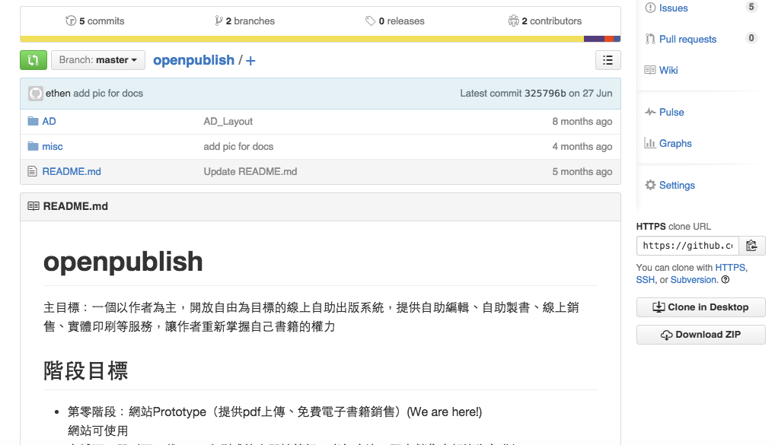Image resolution: width=775 pixels, height=445 pixels.
Task: Switch clone protocol to Subversion
Action: click(694, 279)
